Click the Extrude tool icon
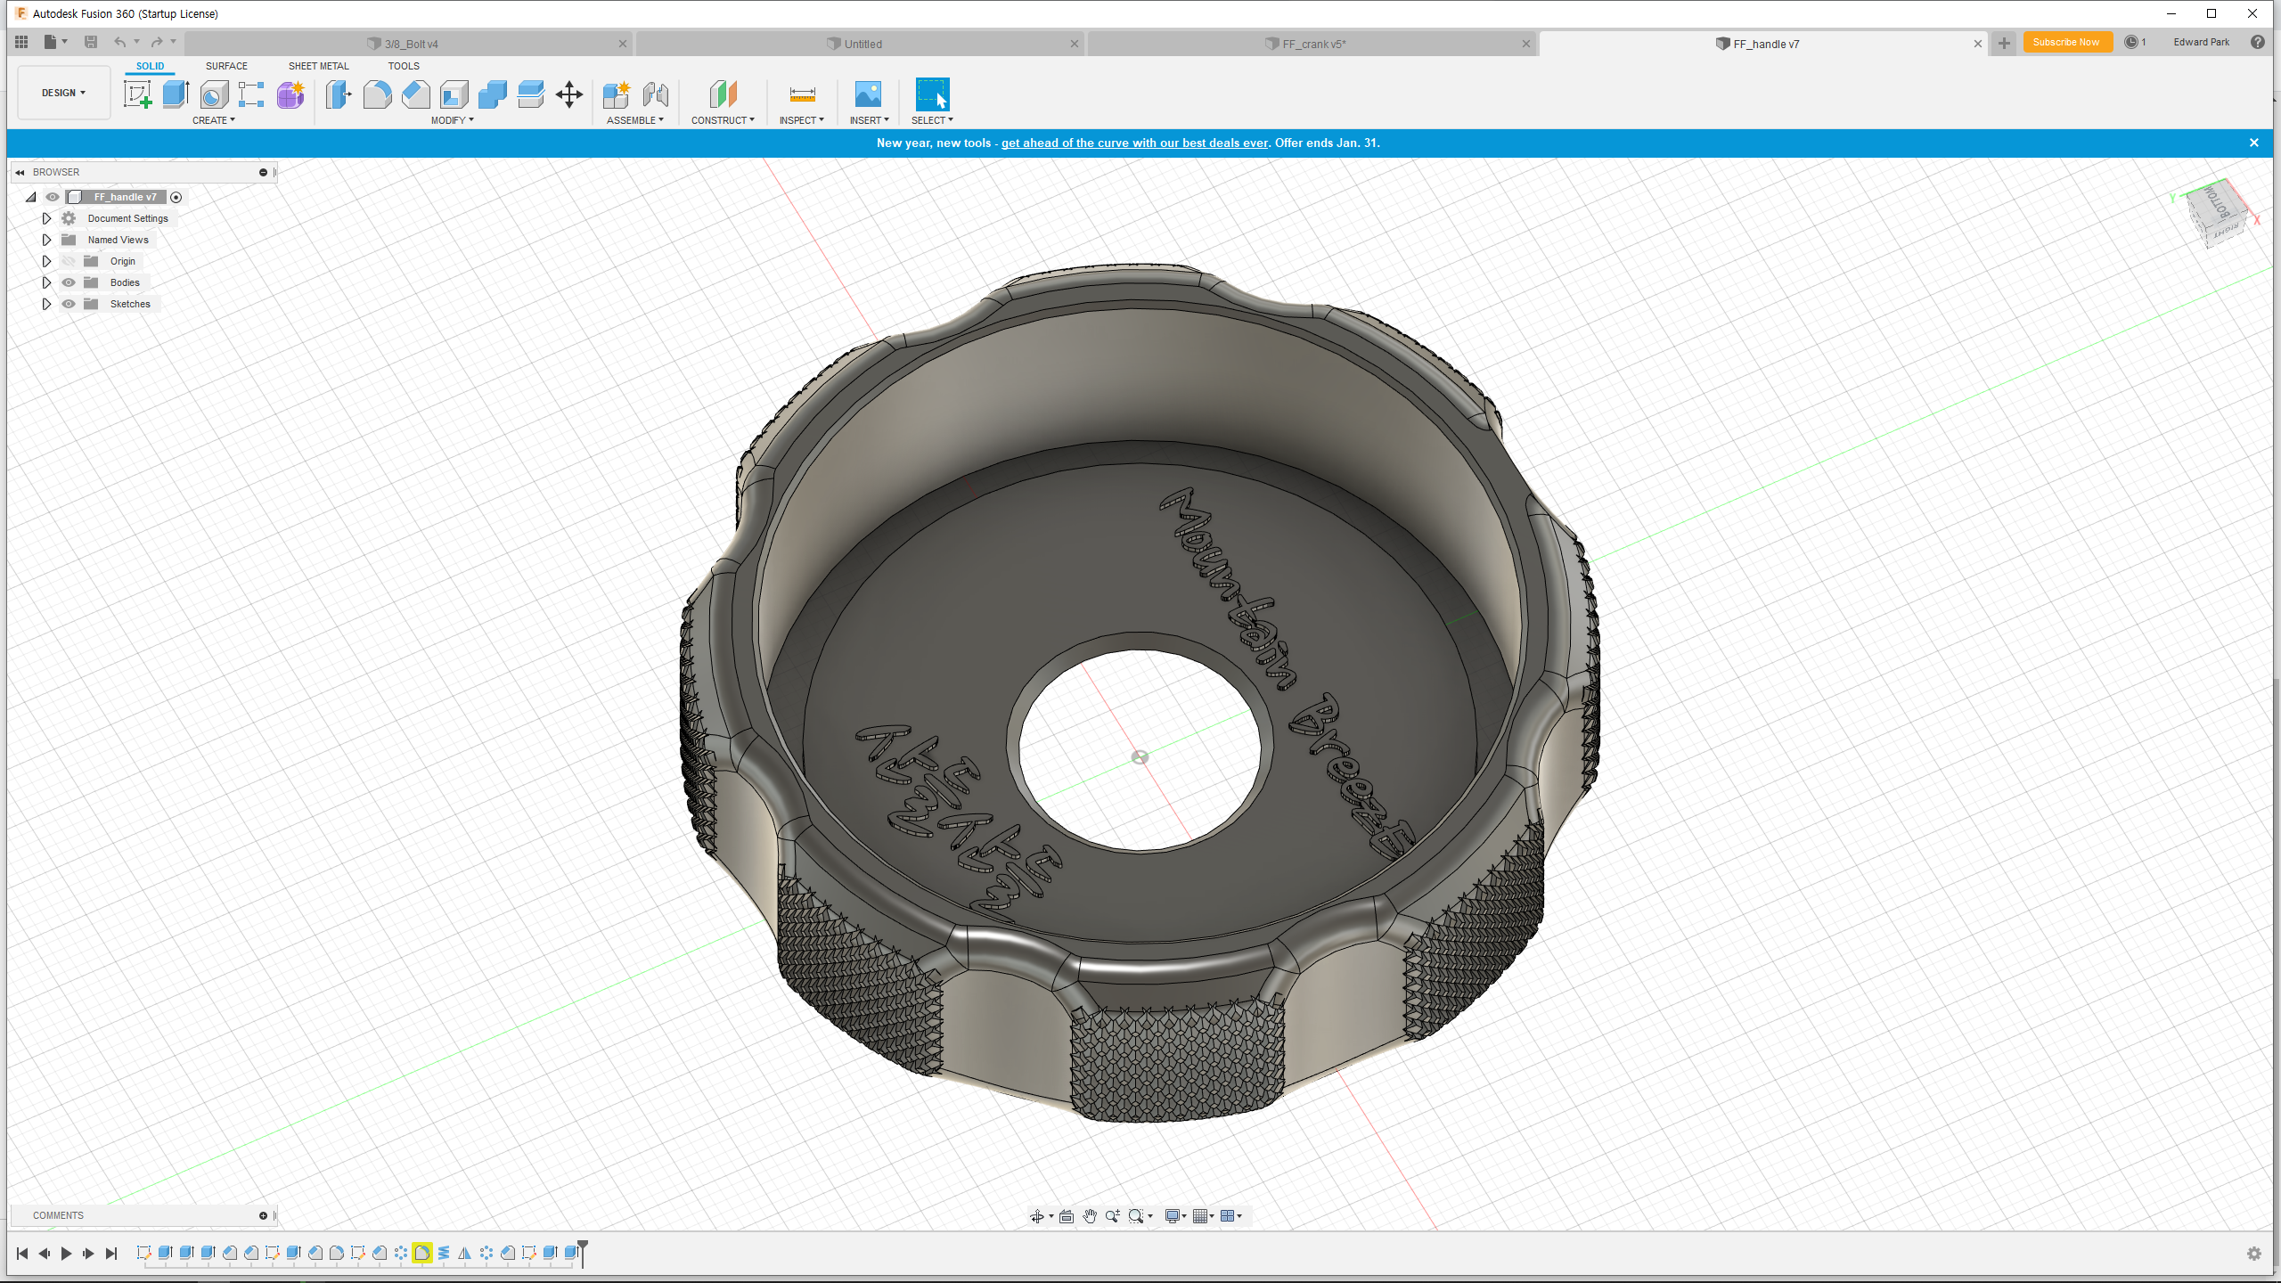The image size is (2281, 1283). coord(176,94)
